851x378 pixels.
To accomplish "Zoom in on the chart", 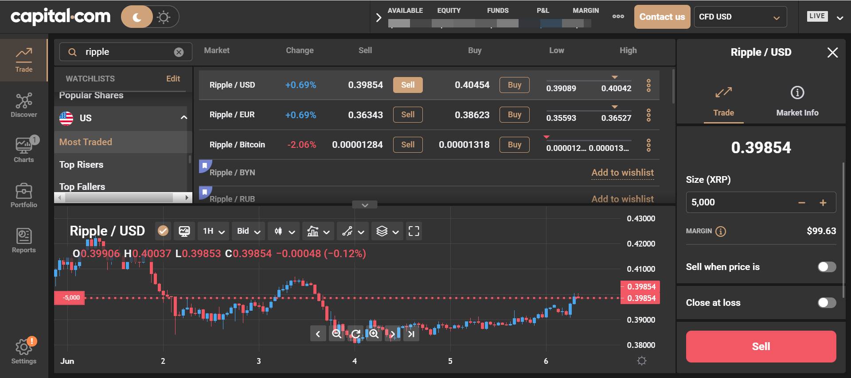I will coord(374,334).
